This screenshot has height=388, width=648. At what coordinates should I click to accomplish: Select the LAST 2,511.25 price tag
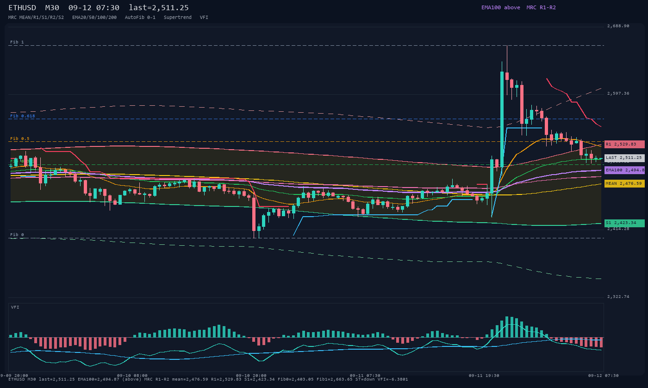[x=624, y=158]
